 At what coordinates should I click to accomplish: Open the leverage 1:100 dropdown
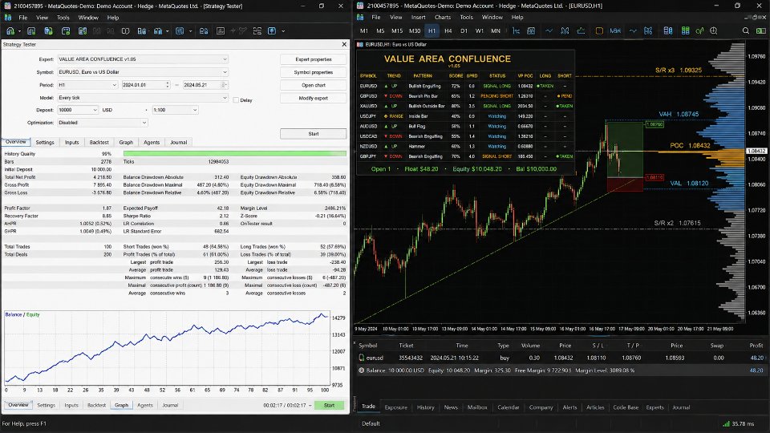175,110
